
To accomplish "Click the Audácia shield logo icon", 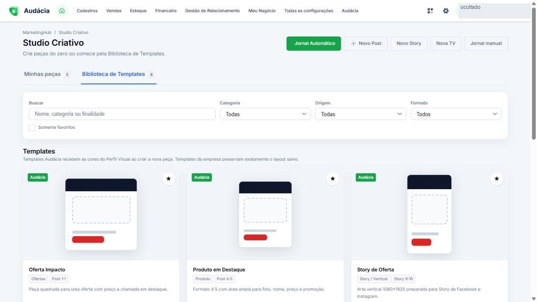I will tap(14, 11).
